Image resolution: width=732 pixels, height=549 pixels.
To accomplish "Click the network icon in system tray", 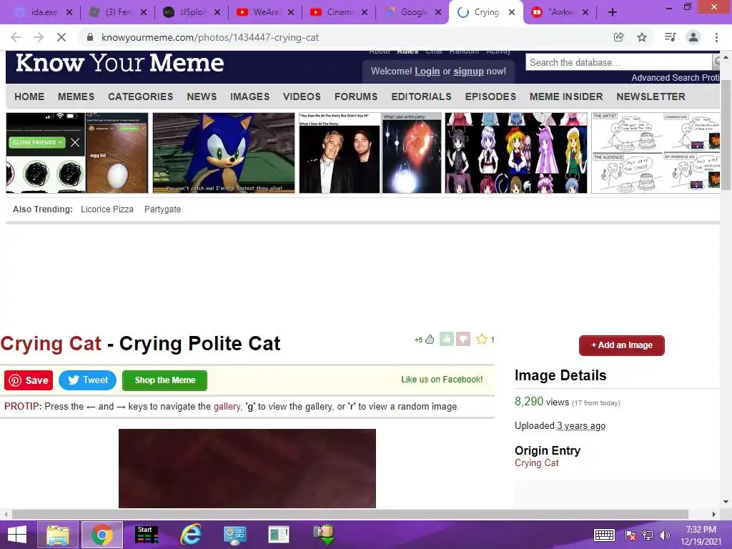I will pos(648,535).
